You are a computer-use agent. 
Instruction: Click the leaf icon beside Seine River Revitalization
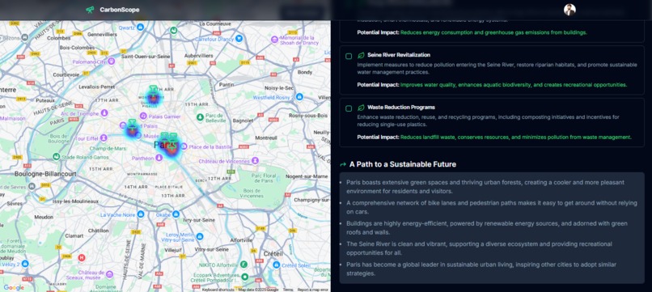[x=362, y=55]
